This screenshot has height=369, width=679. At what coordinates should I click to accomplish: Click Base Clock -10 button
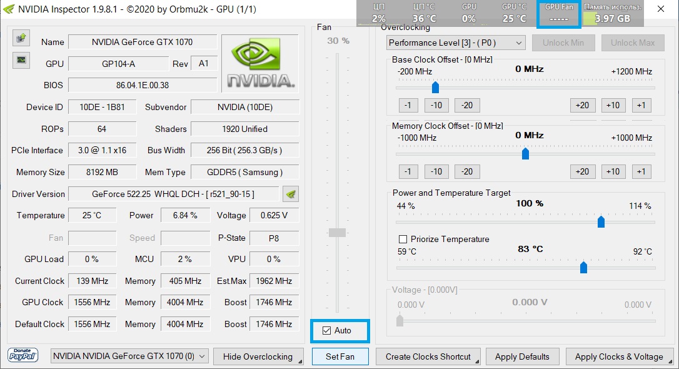tap(436, 105)
